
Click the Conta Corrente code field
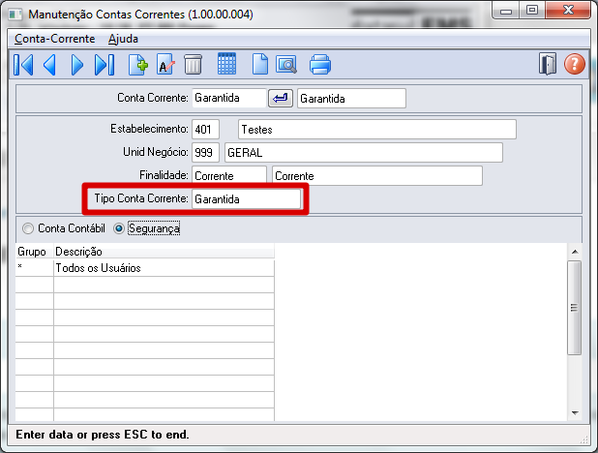pyautogui.click(x=228, y=98)
